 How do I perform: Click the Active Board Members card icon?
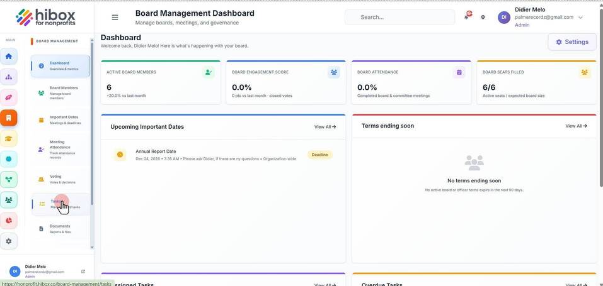[208, 72]
